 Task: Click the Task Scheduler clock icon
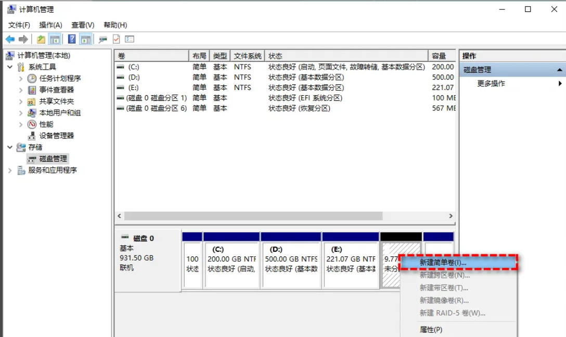coord(32,79)
